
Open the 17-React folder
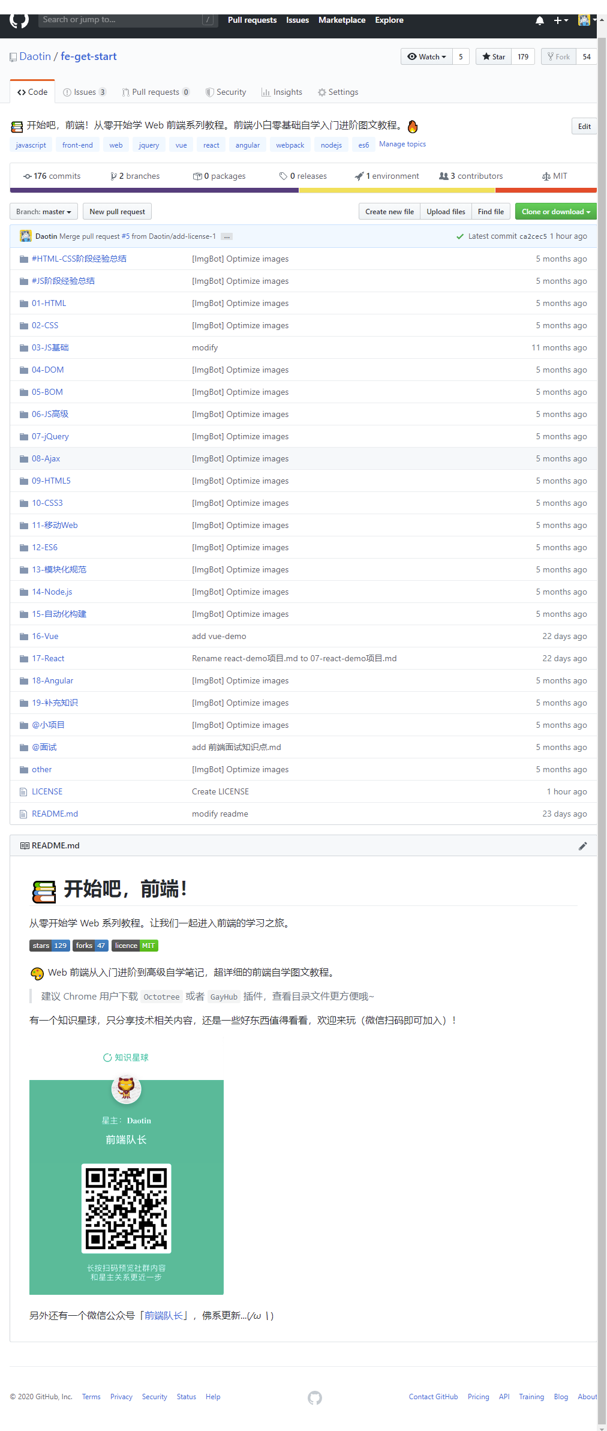tap(48, 659)
